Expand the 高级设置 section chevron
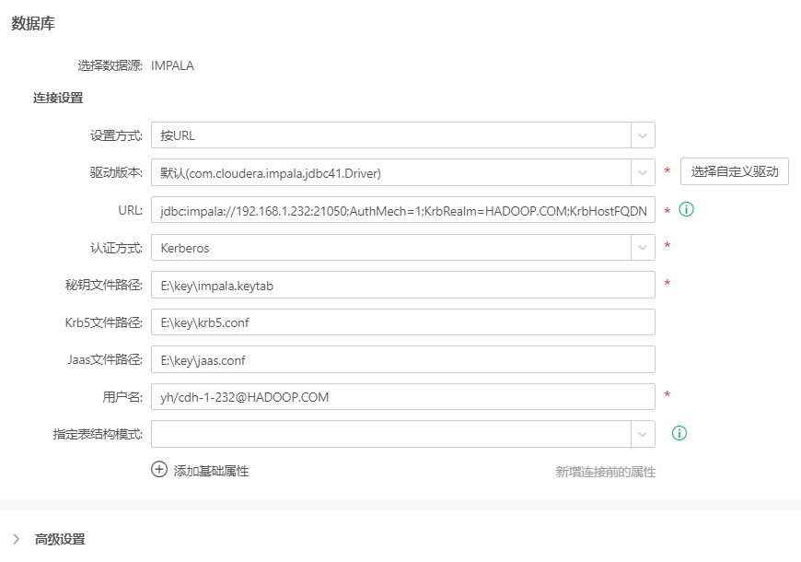 click(x=17, y=539)
